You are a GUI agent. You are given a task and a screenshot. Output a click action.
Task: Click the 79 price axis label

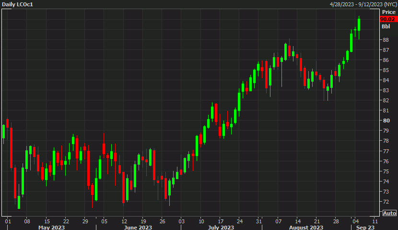point(386,131)
